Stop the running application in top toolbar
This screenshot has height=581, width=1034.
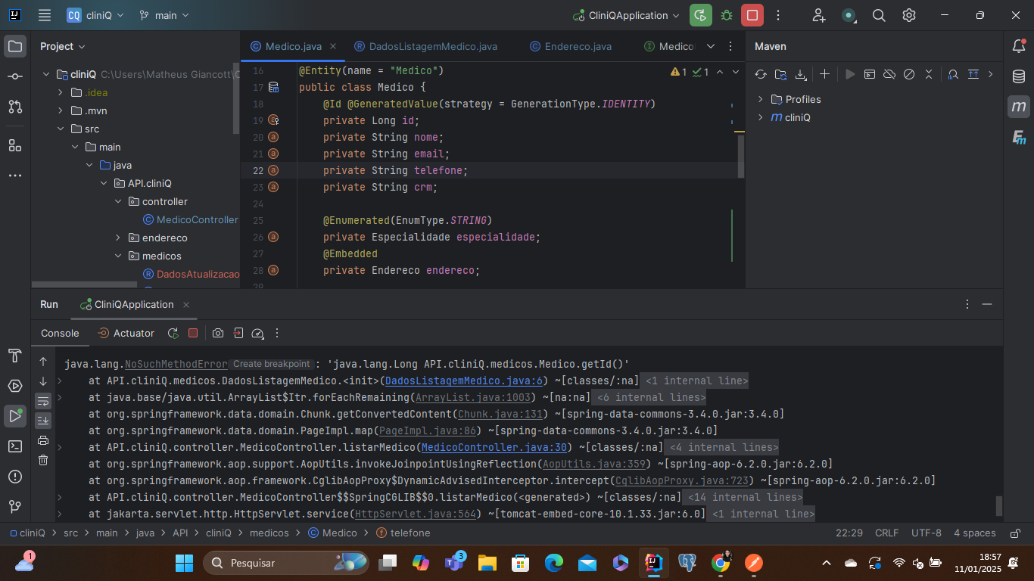pos(752,15)
